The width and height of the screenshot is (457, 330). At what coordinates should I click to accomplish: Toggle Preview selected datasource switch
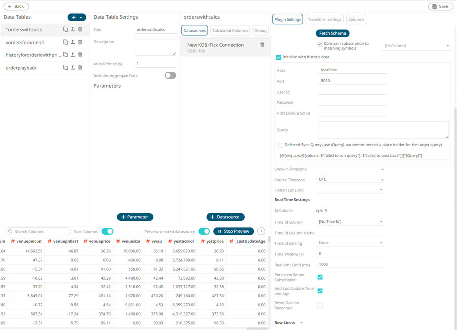[204, 231]
